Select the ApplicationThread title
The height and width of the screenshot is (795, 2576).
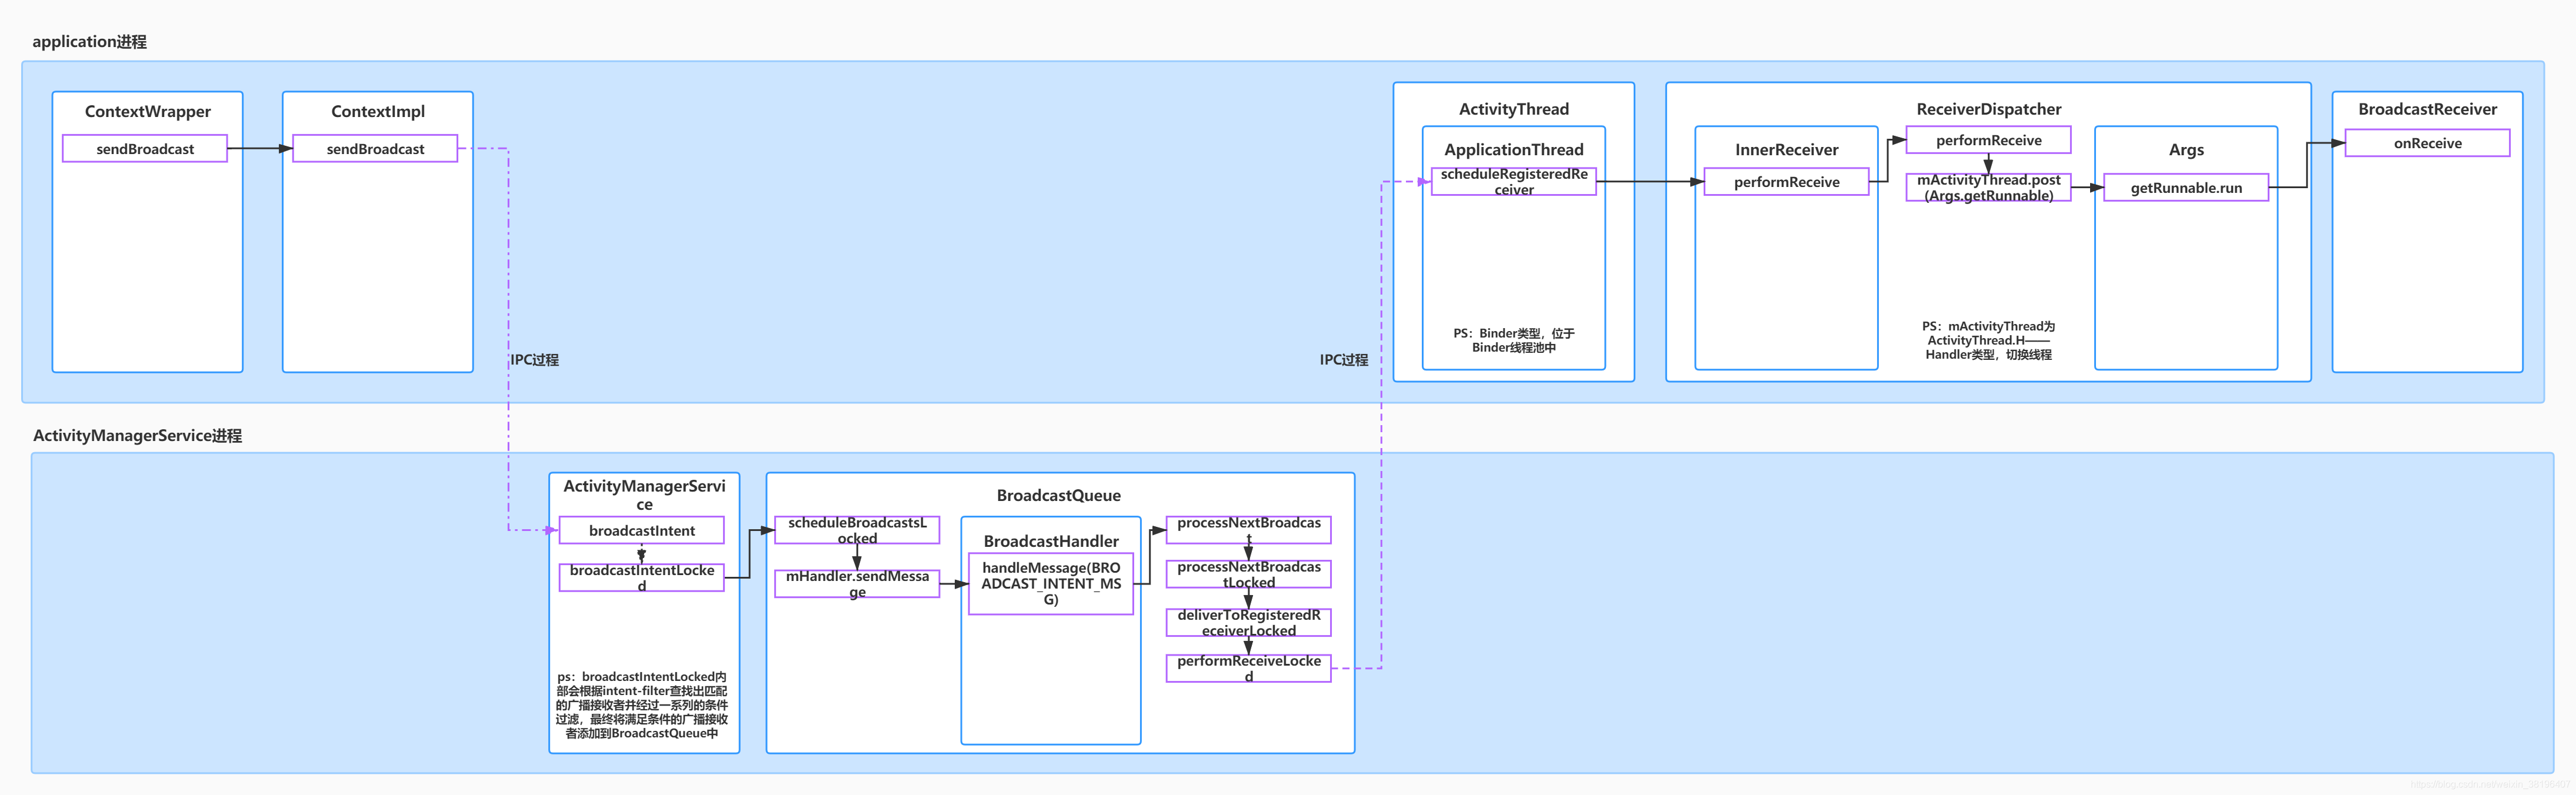click(x=1514, y=149)
